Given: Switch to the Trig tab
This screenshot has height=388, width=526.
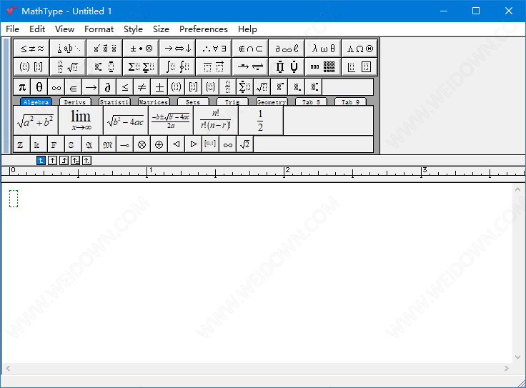Looking at the screenshot, I should [232, 102].
